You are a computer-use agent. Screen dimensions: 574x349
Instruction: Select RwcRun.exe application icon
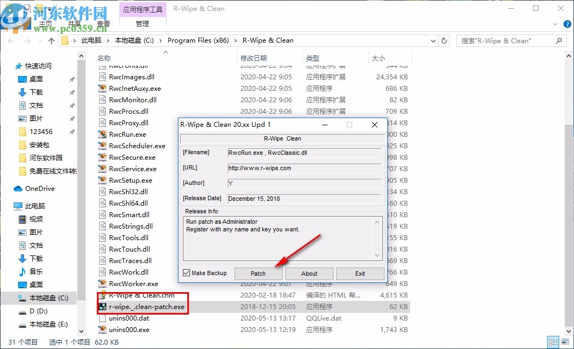pyautogui.click(x=102, y=134)
